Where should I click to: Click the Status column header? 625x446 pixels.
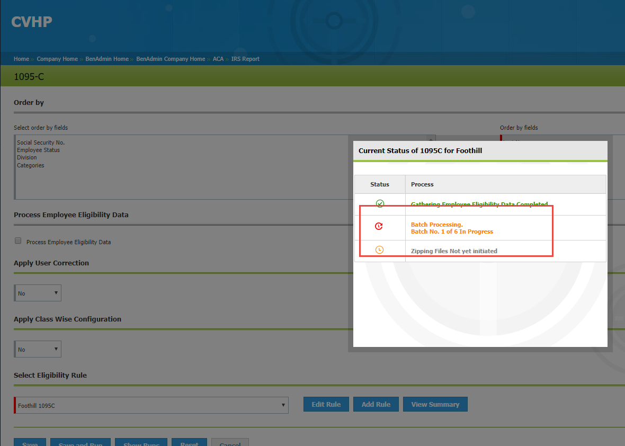pos(379,184)
